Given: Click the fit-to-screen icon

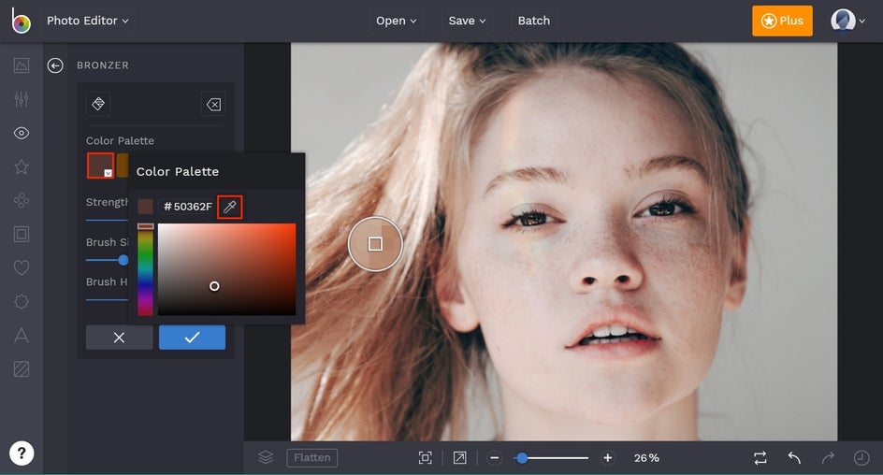Looking at the screenshot, I should 426,458.
